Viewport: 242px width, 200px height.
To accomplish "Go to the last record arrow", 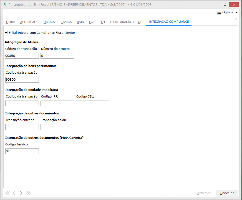I will point(28,193).
